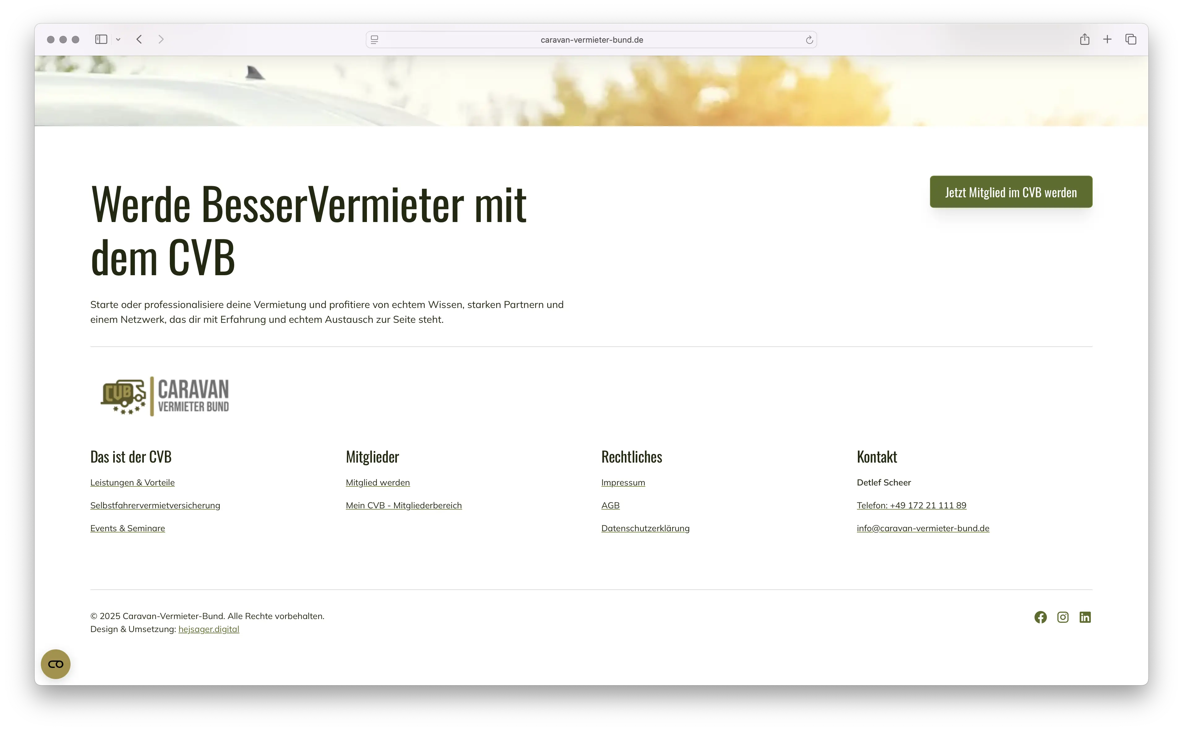
Task: Click the Mitglieder footer heading
Action: click(372, 457)
